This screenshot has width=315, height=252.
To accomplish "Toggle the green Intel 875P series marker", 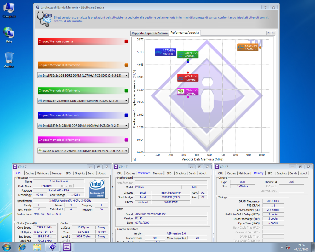I will pos(126,90).
